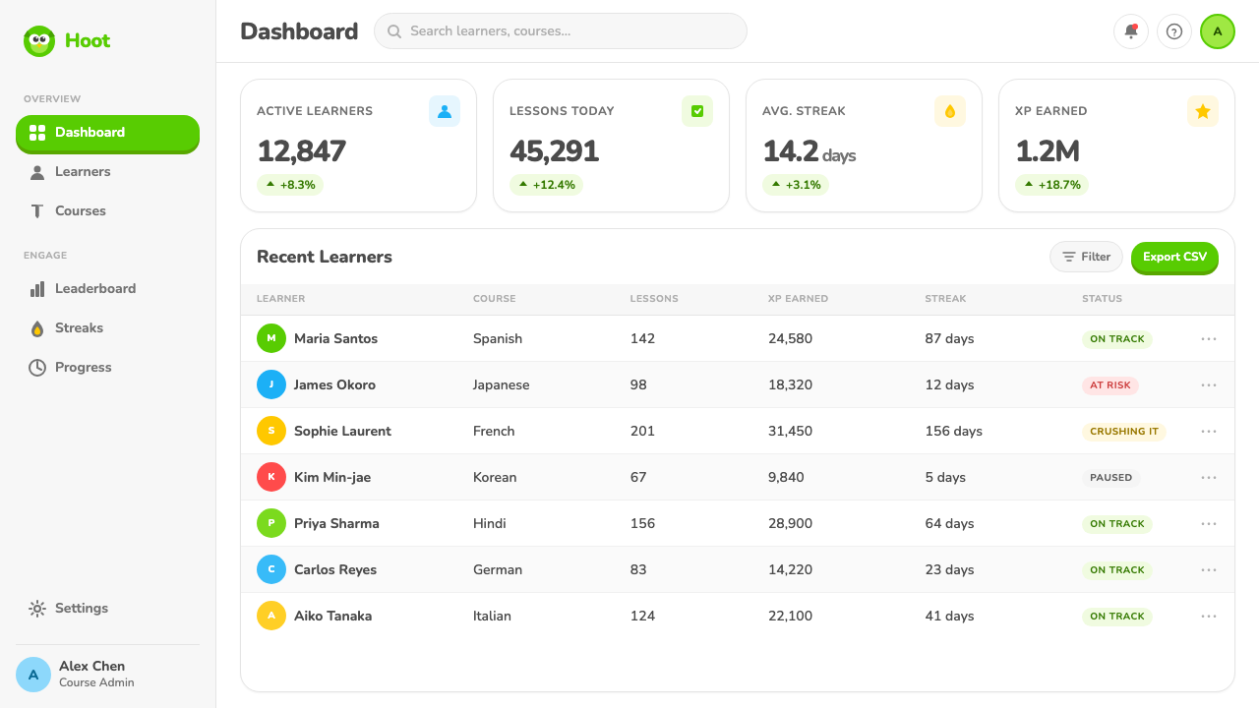
Task: Open the Learners sidebar page
Action: tap(107, 172)
